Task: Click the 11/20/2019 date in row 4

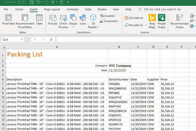Action: 119,70
